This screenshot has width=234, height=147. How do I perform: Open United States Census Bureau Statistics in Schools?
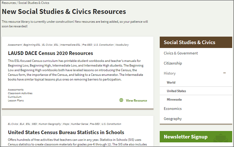pos(66,132)
